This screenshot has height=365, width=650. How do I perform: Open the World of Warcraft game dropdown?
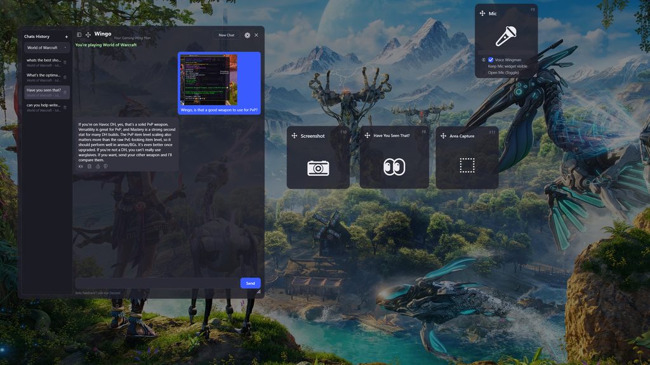[x=46, y=48]
